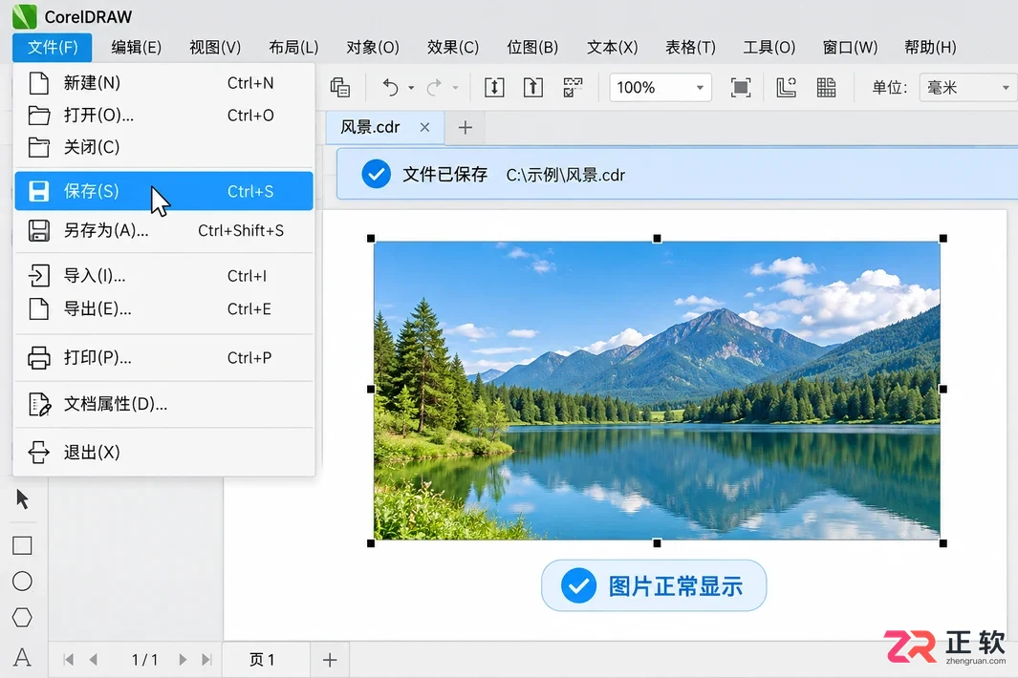Toggle the rulers toolbar icon
Viewport: 1018px width, 678px height.
click(x=787, y=87)
